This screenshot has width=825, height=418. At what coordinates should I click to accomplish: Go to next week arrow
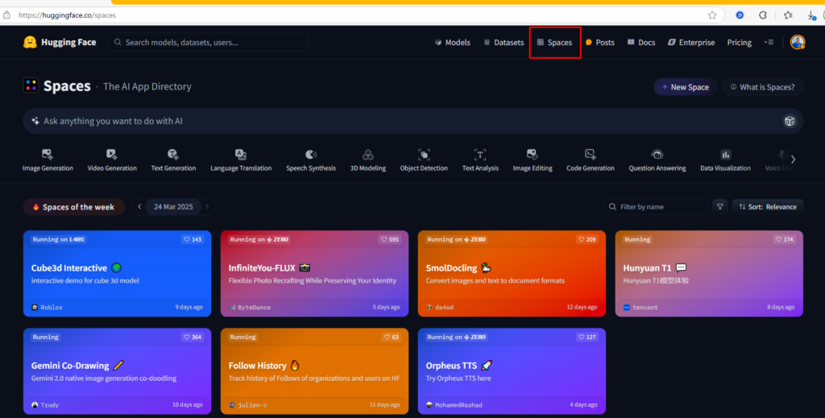tap(207, 207)
